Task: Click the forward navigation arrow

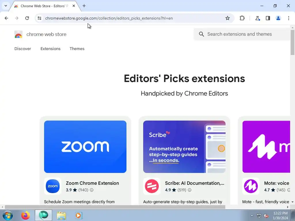Action: tap(17, 18)
